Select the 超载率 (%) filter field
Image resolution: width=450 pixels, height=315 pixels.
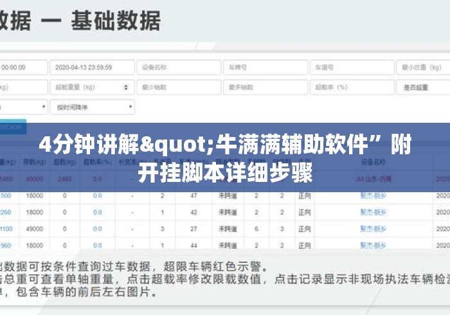(x=352, y=87)
